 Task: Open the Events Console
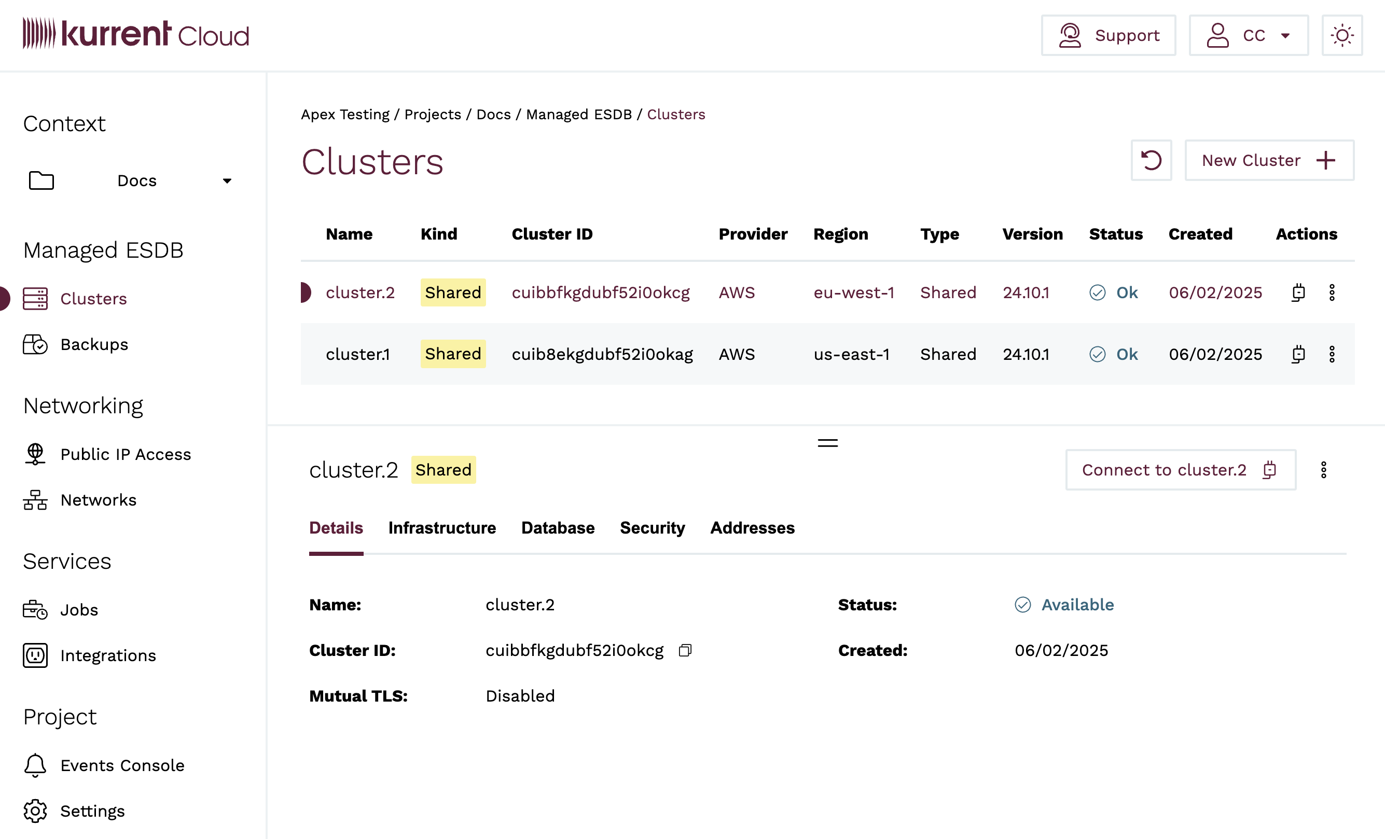pos(122,765)
